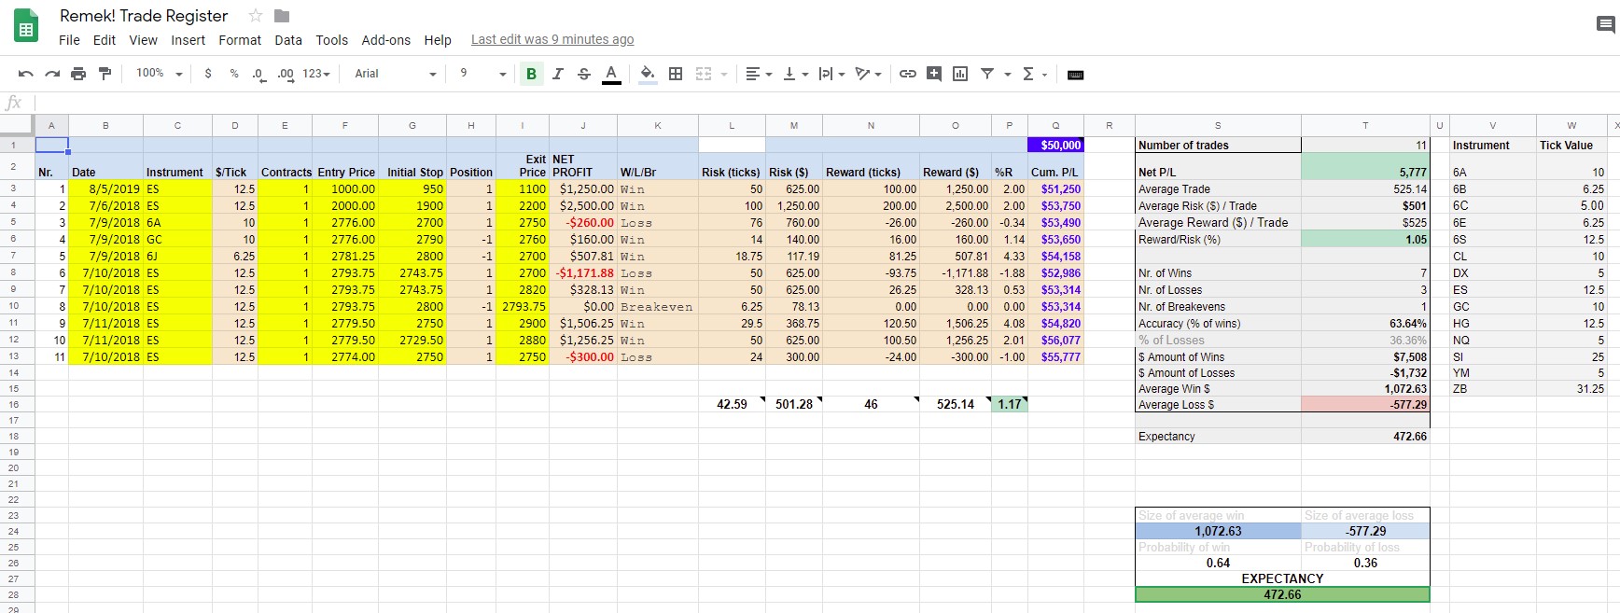Screen dimensions: 1620x613
Task: Insert a link with the link icon
Action: 907,74
